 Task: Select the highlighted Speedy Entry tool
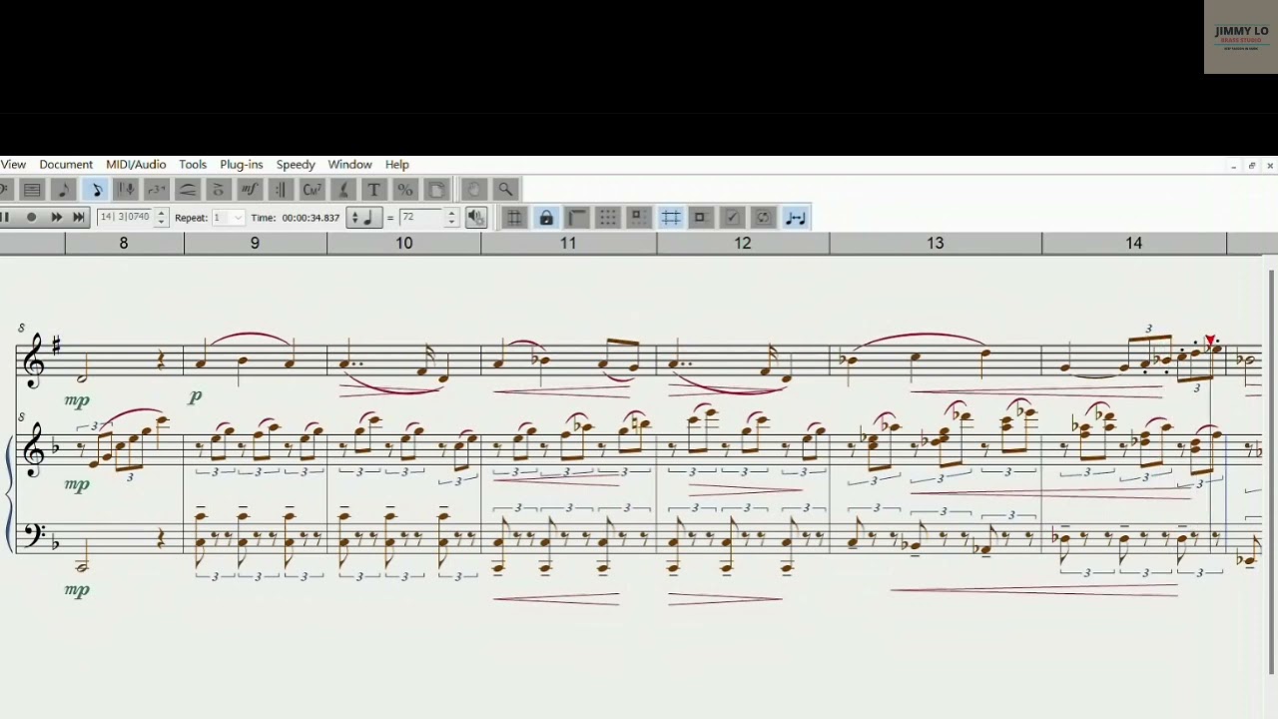click(96, 190)
